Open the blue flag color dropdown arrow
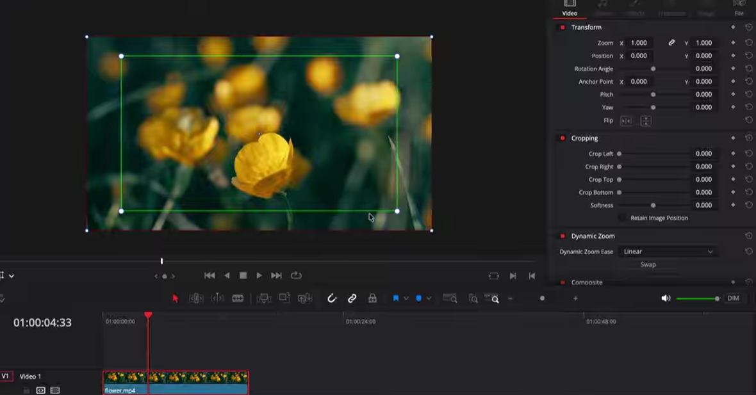This screenshot has height=395, width=756. (406, 298)
